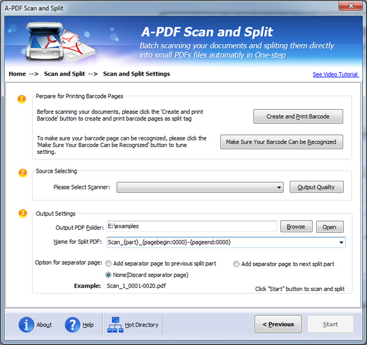Viewport: 367px width, 345px height.
Task: Click the About label text
Action: pyautogui.click(x=44, y=325)
